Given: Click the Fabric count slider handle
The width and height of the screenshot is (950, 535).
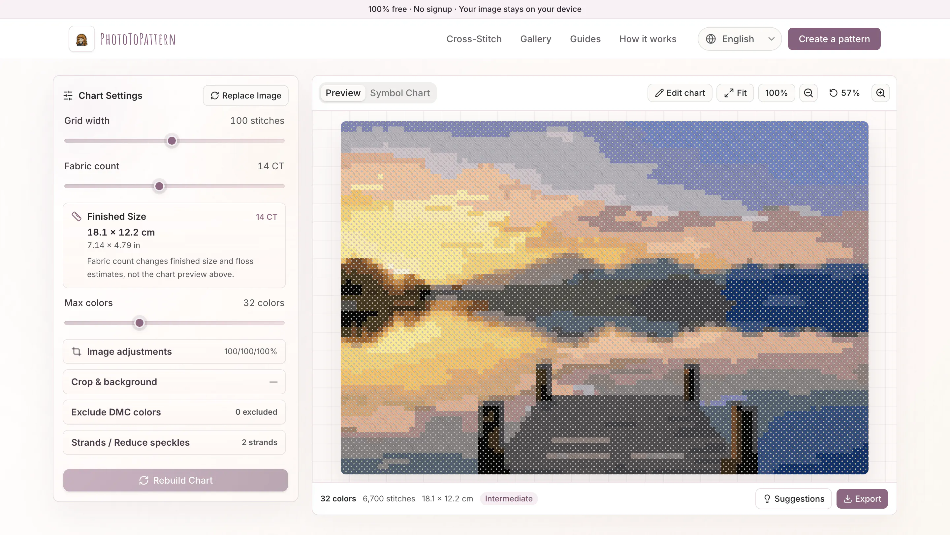Looking at the screenshot, I should pyautogui.click(x=159, y=186).
